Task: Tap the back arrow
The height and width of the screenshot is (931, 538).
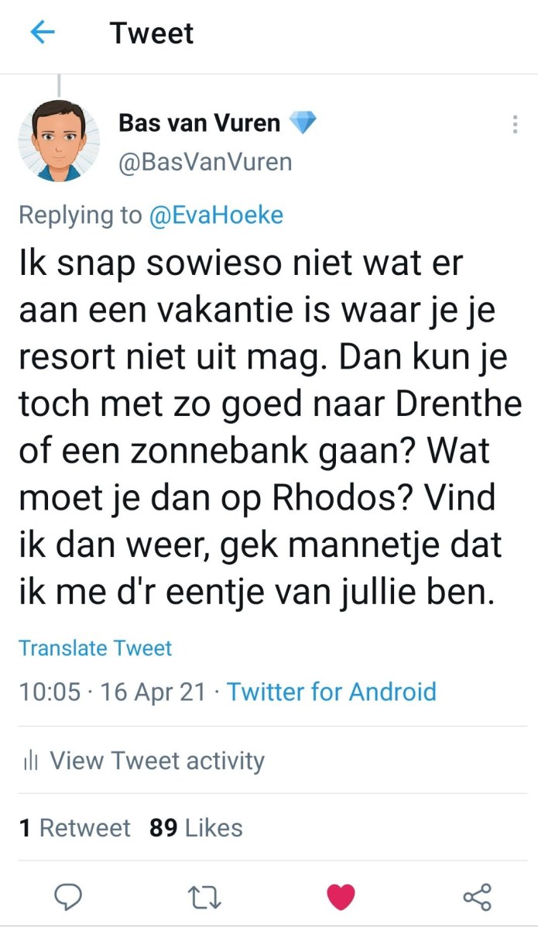Action: (x=43, y=33)
